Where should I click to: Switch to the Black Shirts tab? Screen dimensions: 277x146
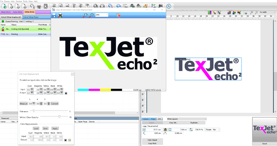(x=6, y=12)
